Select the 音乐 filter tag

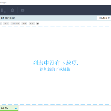32,23
